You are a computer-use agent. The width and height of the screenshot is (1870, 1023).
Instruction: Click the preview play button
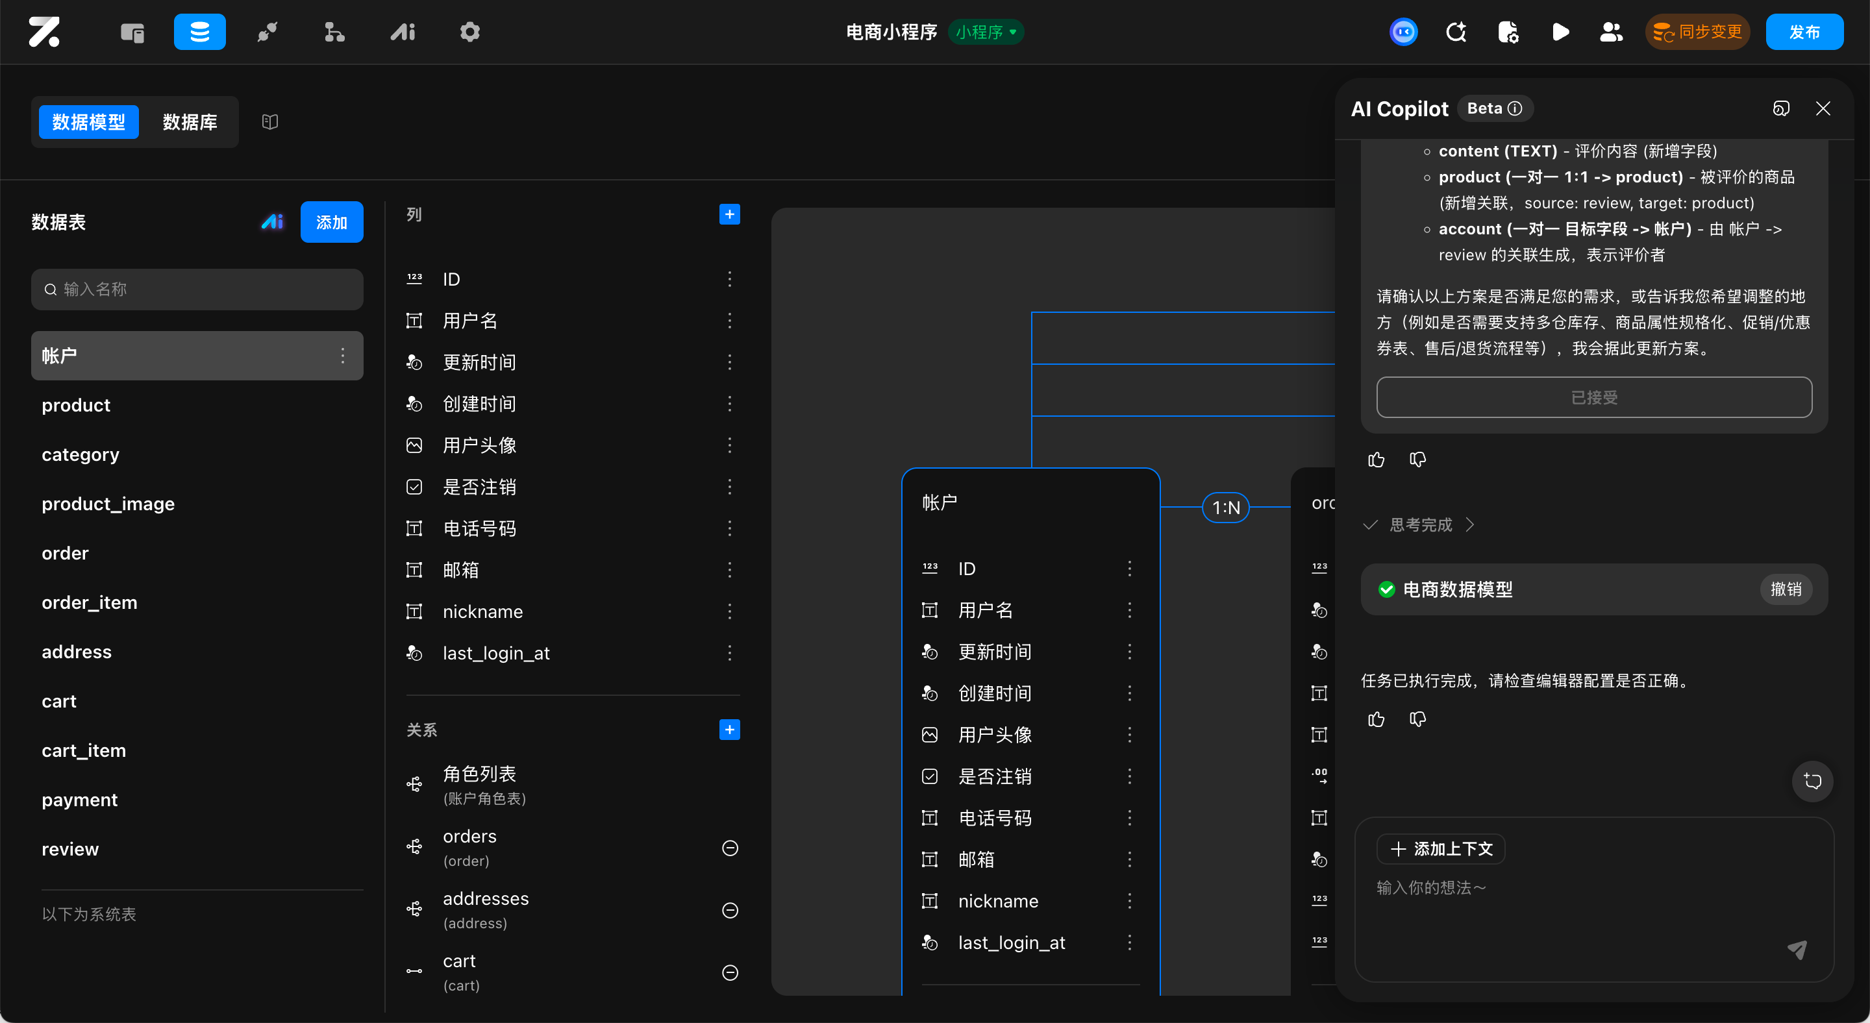[x=1560, y=32]
